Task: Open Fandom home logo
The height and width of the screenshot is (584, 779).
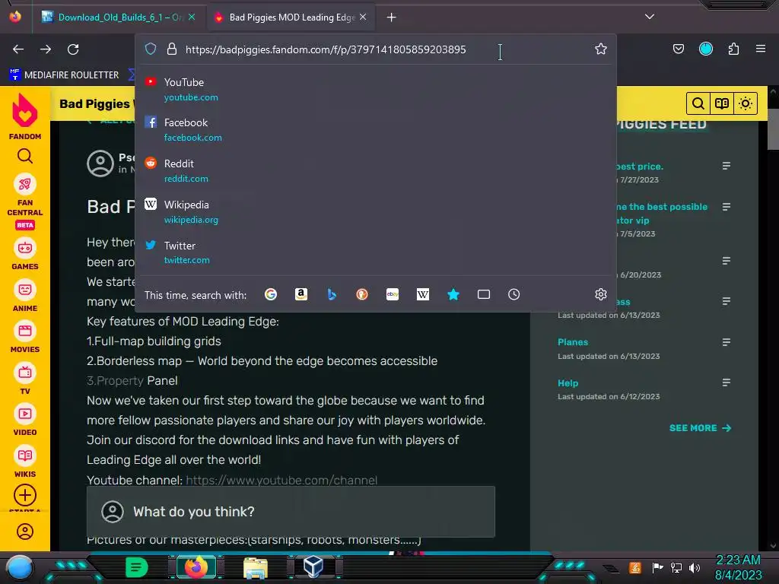Action: [x=25, y=116]
